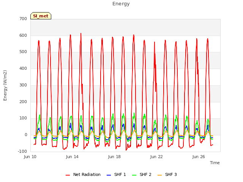Click the SI_met annotation label
Image resolution: width=243 pixels, height=182 pixels.
coord(41,16)
